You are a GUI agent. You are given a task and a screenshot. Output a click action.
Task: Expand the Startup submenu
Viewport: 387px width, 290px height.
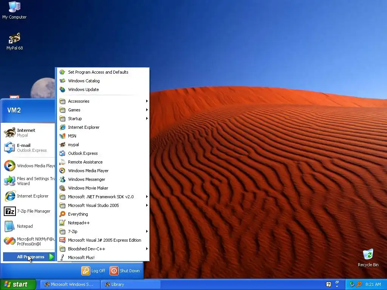pyautogui.click(x=103, y=119)
